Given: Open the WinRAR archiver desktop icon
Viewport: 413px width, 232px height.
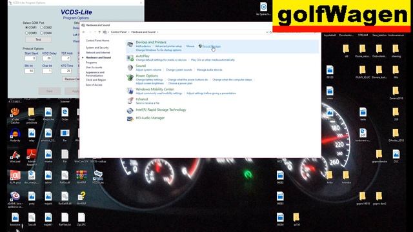Looking at the screenshot, I should 81,175.
